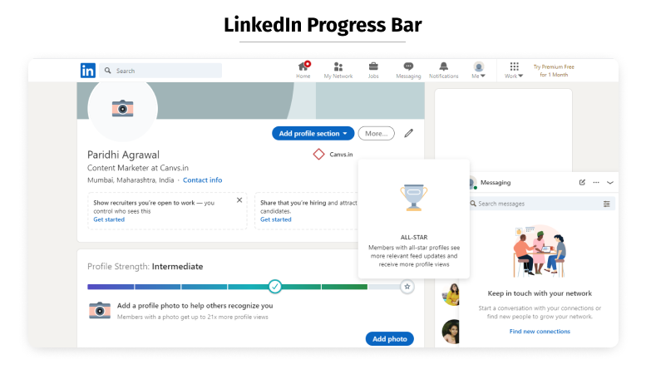The image size is (646, 374).
Task: Dismiss the open to work card
Action: pyautogui.click(x=239, y=200)
